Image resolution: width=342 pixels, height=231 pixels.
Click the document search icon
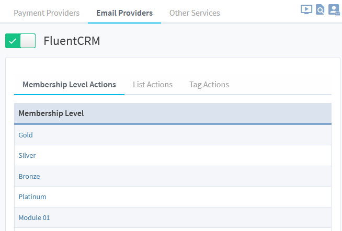click(320, 9)
